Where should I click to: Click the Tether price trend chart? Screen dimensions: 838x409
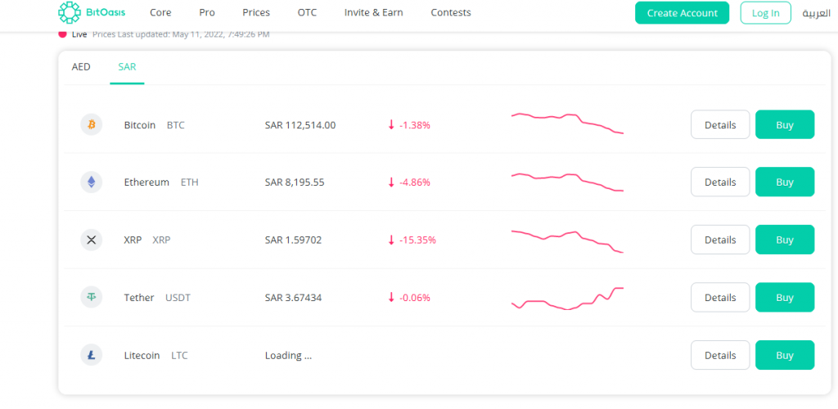tap(568, 299)
